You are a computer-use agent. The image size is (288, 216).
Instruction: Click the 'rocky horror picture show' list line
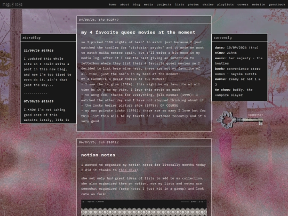click(x=130, y=106)
